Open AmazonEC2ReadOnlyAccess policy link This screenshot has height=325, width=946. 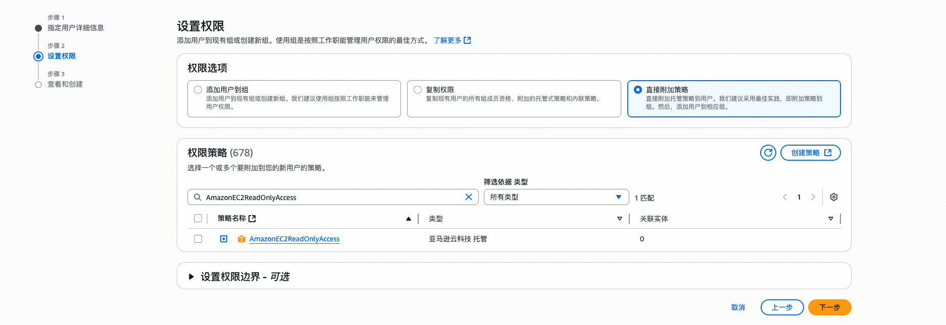point(294,239)
